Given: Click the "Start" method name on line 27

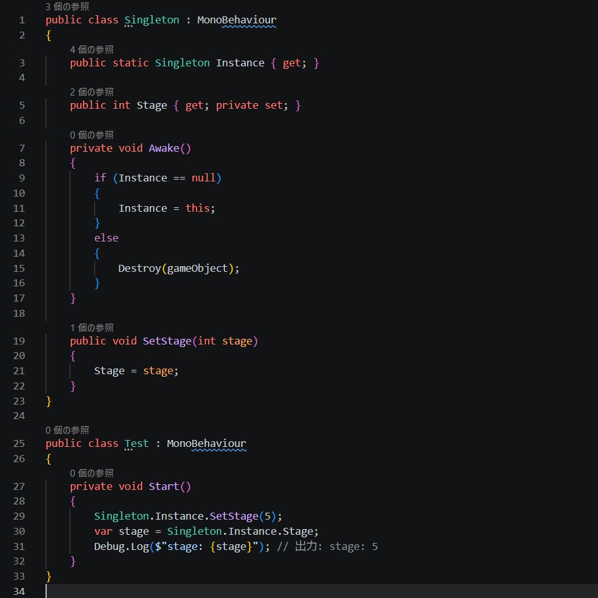Looking at the screenshot, I should [164, 486].
